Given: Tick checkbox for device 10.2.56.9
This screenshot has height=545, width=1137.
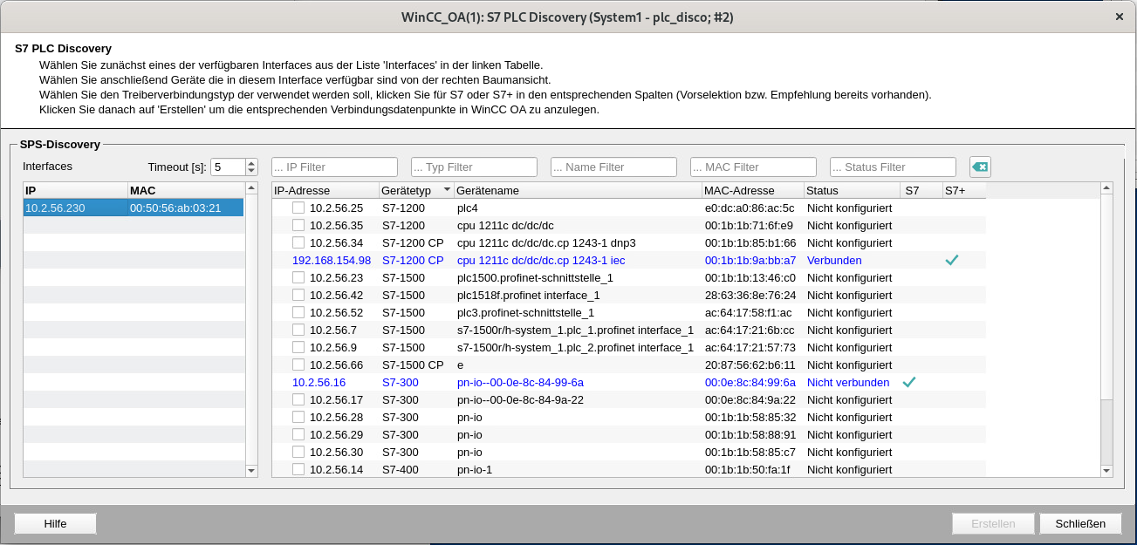Looking at the screenshot, I should point(298,347).
